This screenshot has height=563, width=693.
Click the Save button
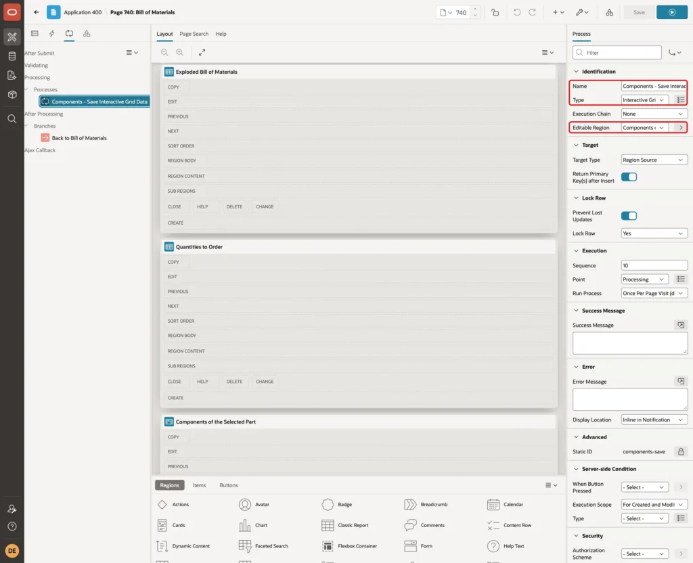click(639, 12)
